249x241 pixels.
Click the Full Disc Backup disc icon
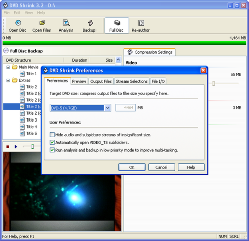point(6,51)
